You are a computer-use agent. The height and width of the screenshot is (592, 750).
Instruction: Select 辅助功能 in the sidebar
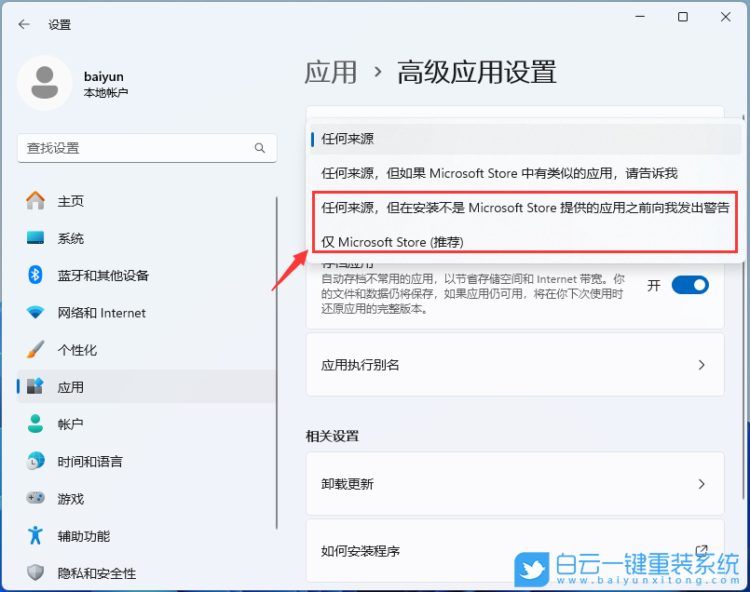(79, 536)
